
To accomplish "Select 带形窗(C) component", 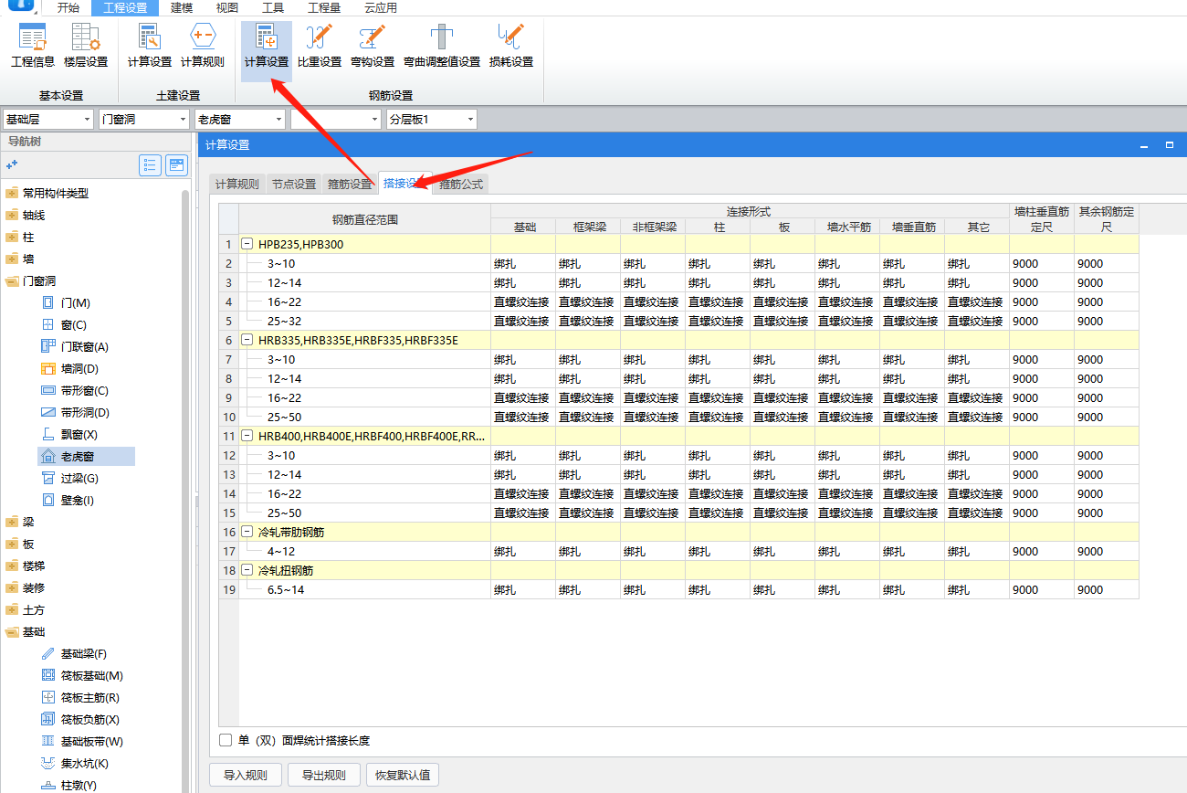I will [x=75, y=391].
